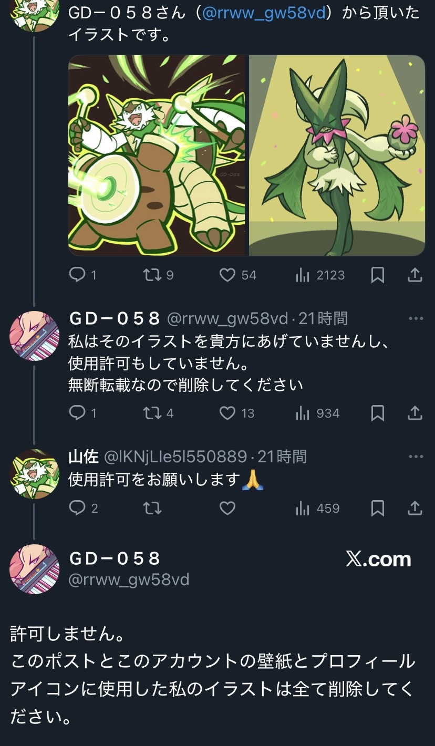The height and width of the screenshot is (746, 435).
Task: Share the illustration post
Action: (x=415, y=275)
